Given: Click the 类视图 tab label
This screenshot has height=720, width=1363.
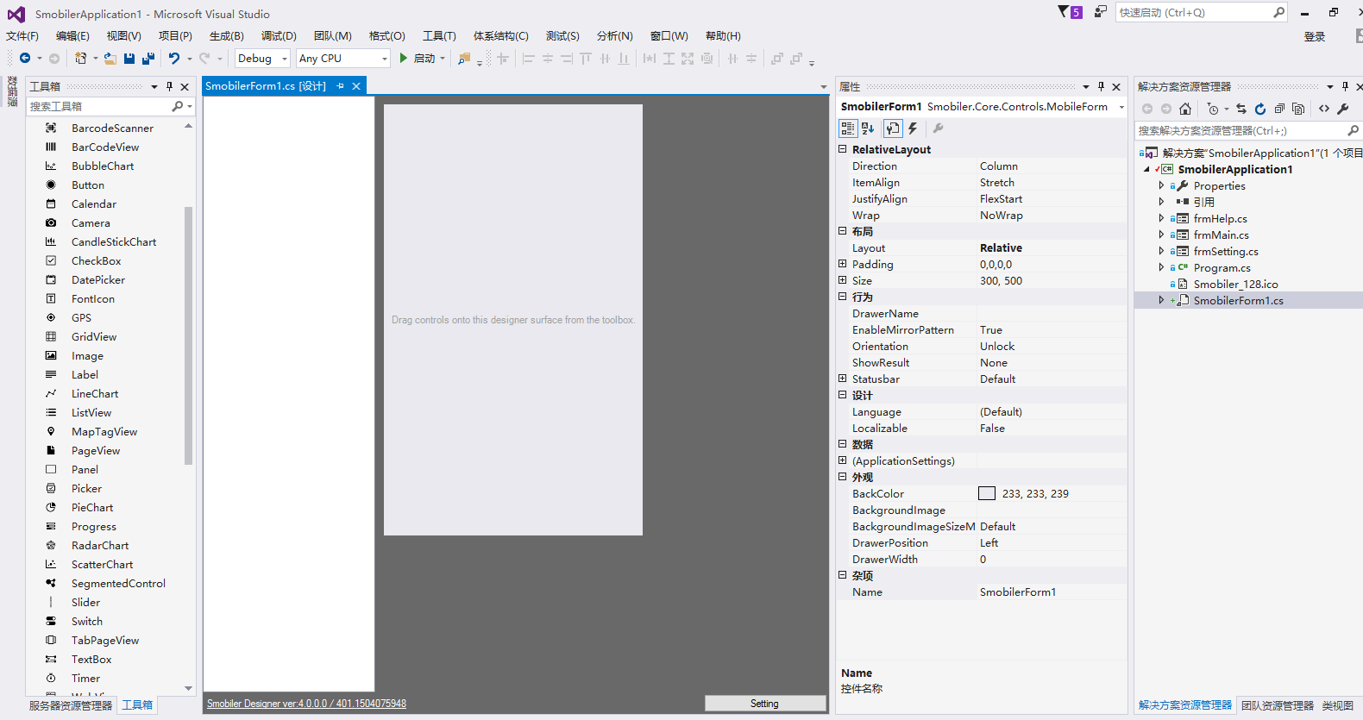Looking at the screenshot, I should [x=1338, y=705].
